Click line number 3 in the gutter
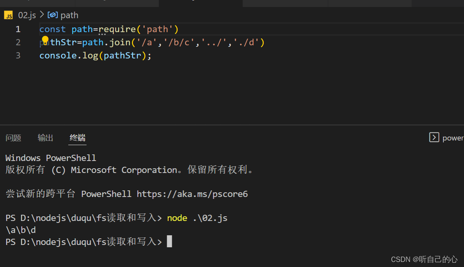The image size is (464, 267). point(18,55)
